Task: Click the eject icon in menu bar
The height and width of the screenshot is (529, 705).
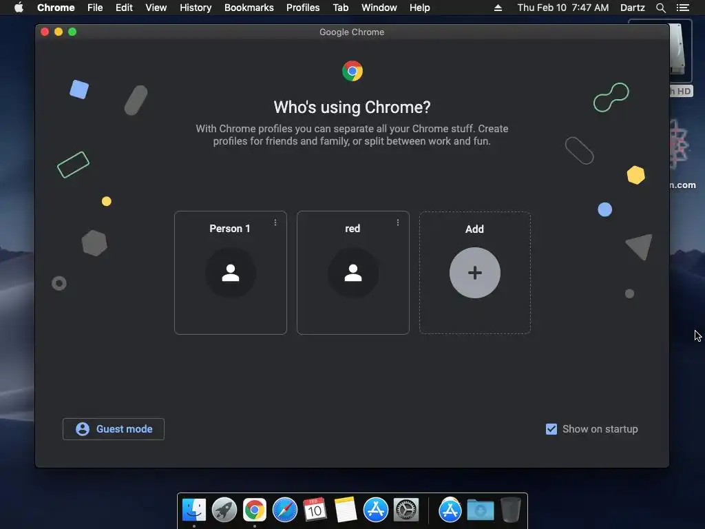Action: pyautogui.click(x=498, y=8)
